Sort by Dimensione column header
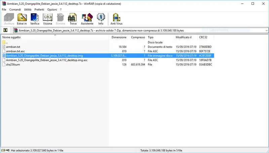 pos(119,37)
